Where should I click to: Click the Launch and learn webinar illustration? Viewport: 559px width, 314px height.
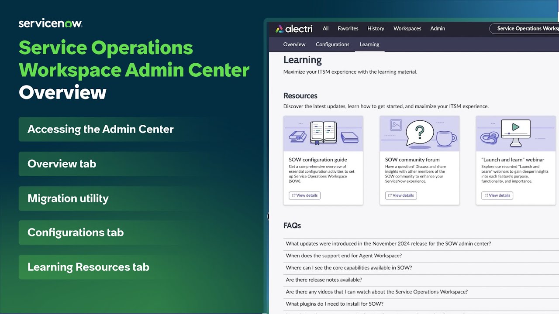point(516,133)
